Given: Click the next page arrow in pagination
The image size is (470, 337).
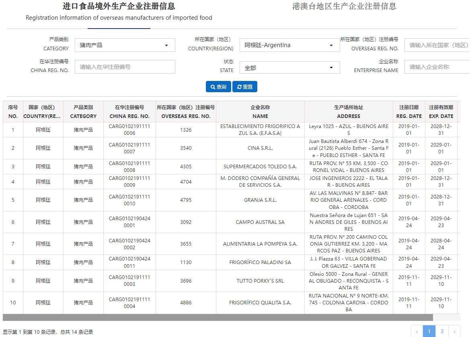Looking at the screenshot, I should click(x=454, y=331).
